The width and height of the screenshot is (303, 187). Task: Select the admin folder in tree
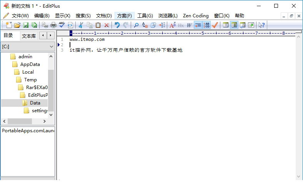pos(25,57)
